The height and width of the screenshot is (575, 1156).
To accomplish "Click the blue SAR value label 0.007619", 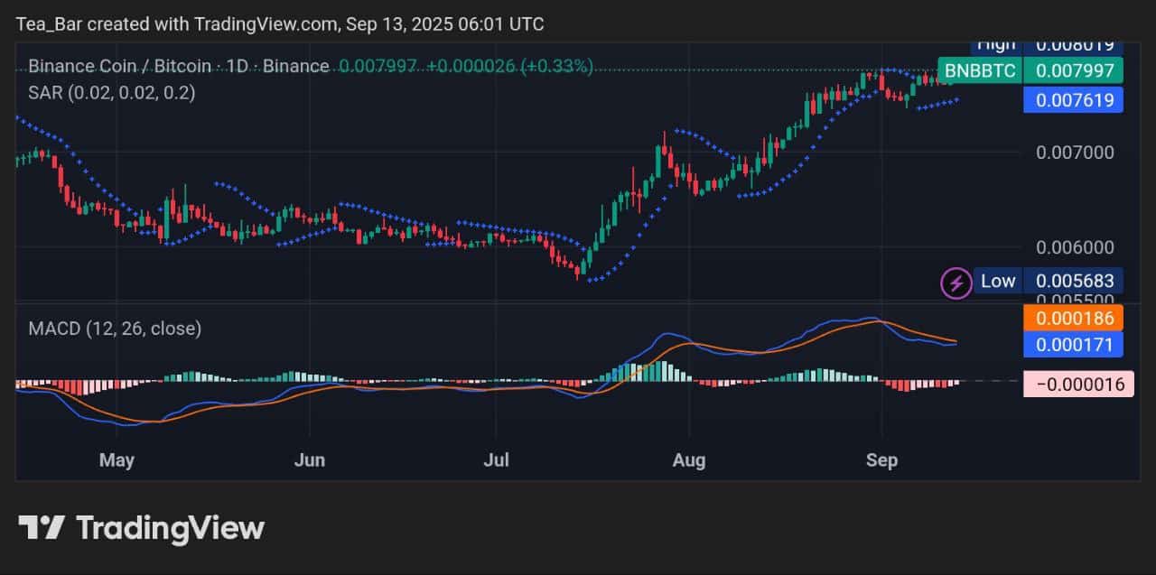I will 1074,100.
